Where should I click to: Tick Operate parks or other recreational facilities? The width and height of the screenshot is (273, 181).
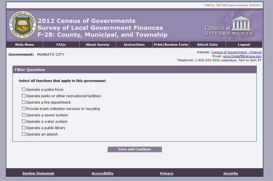pyautogui.click(x=24, y=96)
